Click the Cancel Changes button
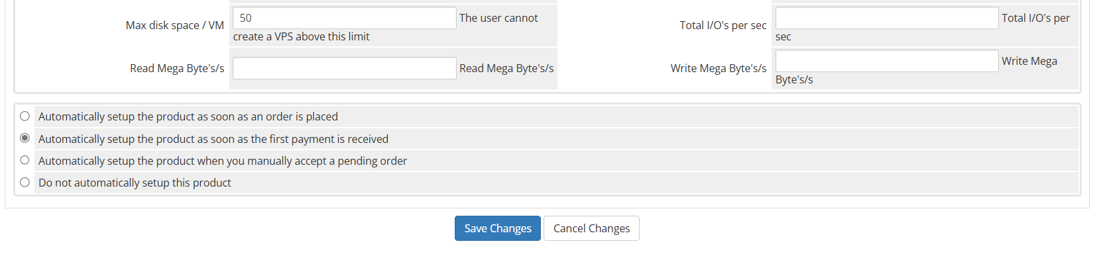 pos(591,228)
